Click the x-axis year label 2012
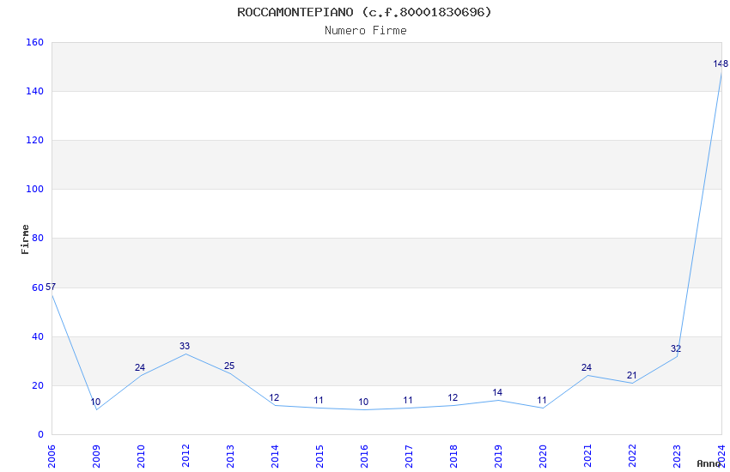The width and height of the screenshot is (730, 472). pos(186,457)
